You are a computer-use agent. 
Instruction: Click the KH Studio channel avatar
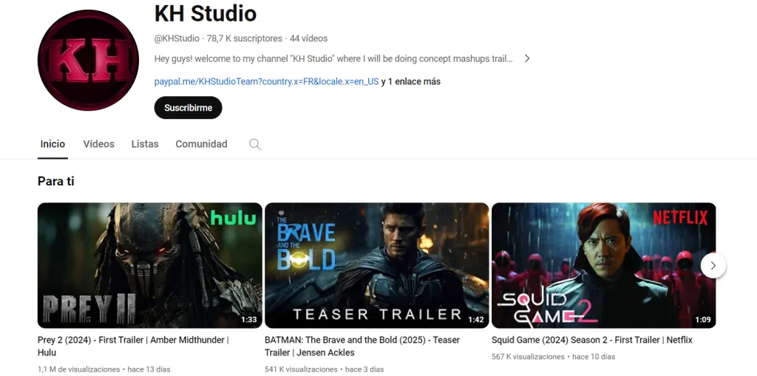tap(89, 61)
